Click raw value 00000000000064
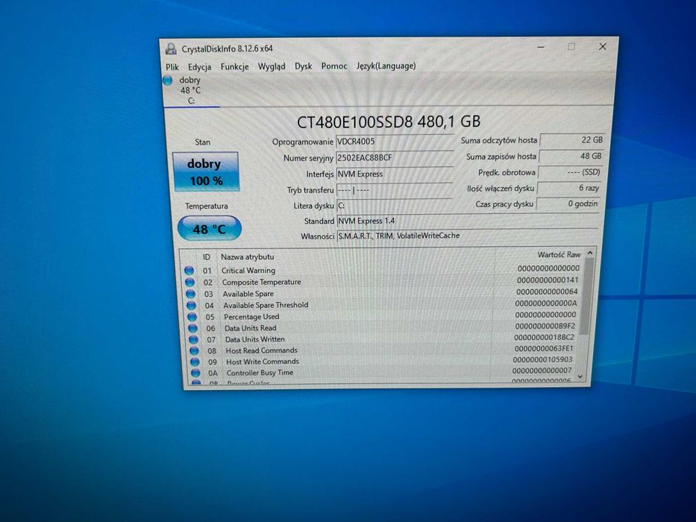 pos(547,292)
